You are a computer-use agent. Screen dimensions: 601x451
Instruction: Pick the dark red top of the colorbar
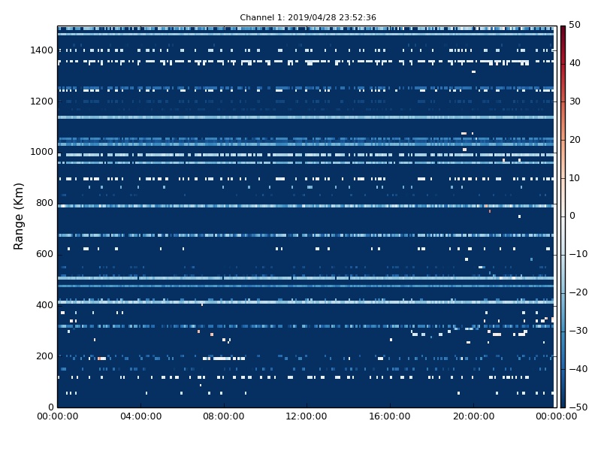[563, 29]
